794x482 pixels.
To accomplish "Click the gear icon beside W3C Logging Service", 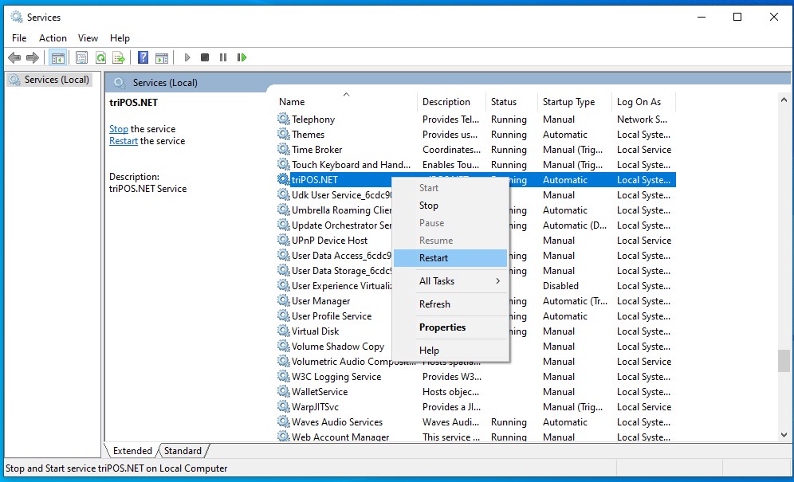I will [x=284, y=376].
